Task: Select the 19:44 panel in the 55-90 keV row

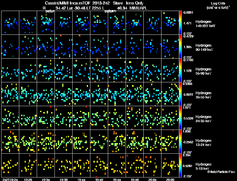Action: coord(81,70)
